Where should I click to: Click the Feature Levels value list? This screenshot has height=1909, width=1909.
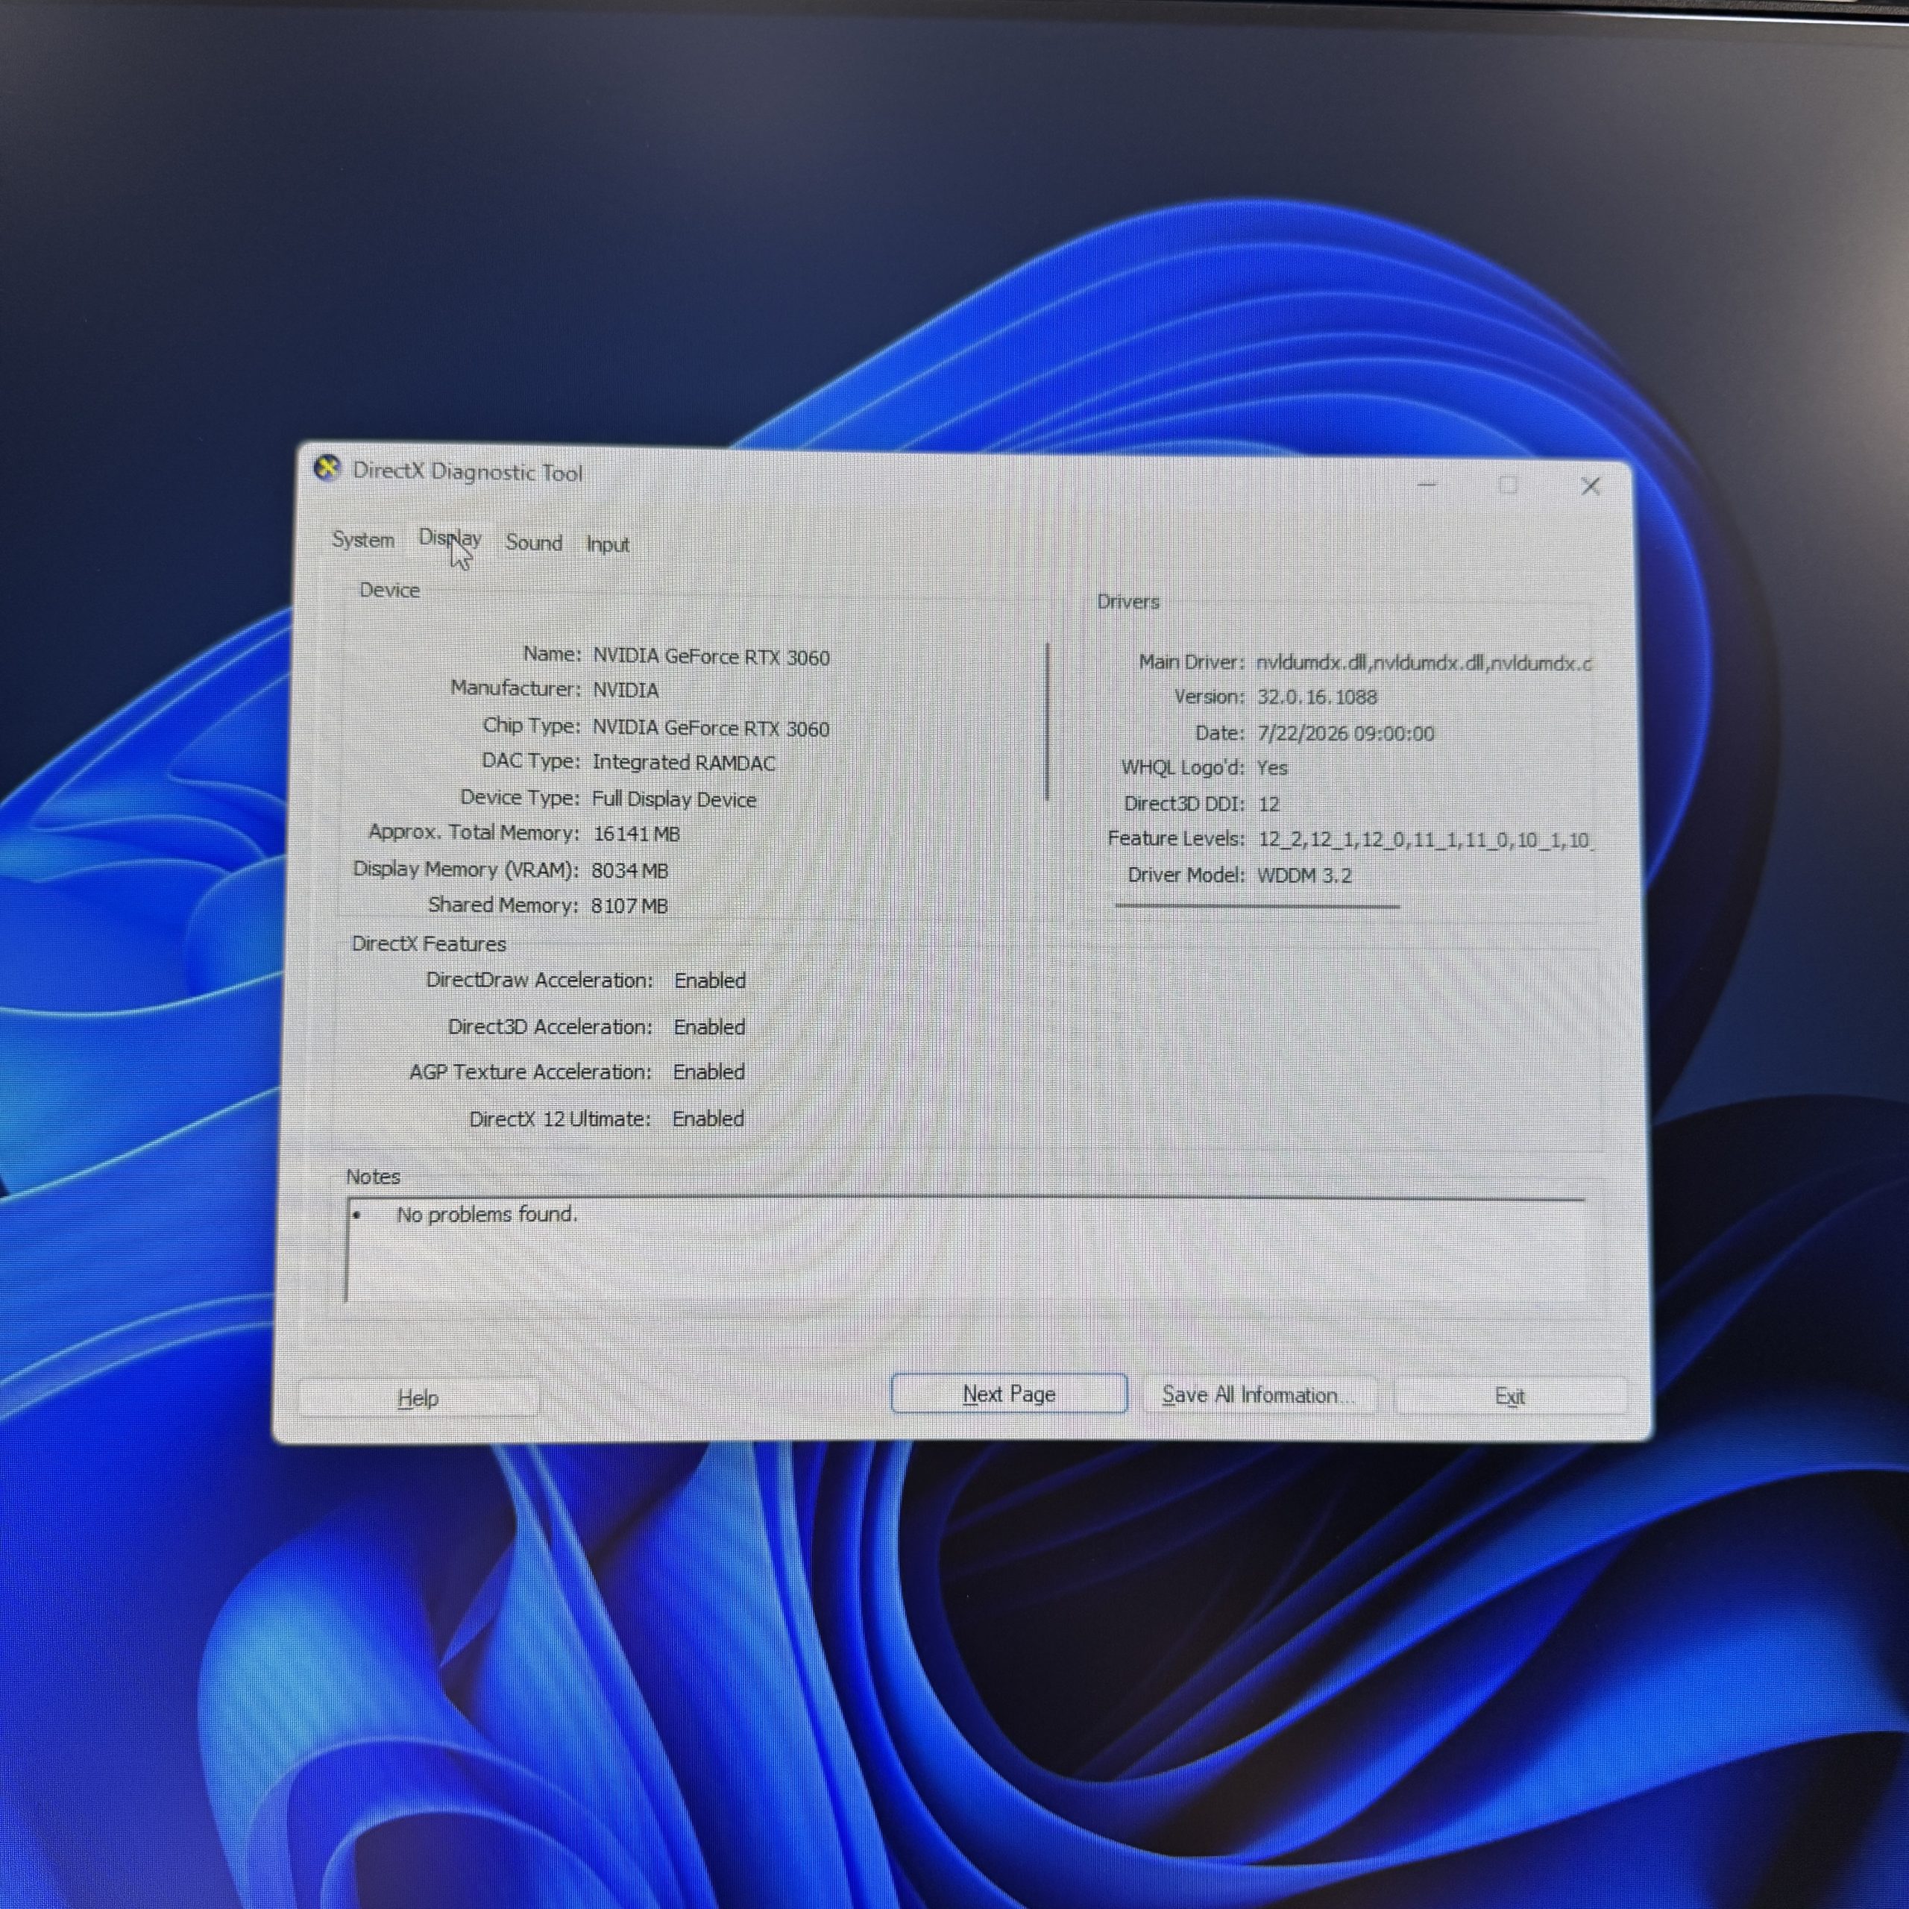pyautogui.click(x=1425, y=840)
